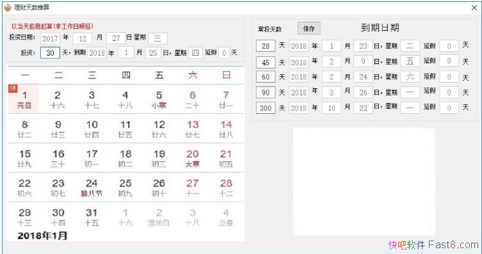Select January 29 on the calendar
This screenshot has width=482, height=254.
[24, 217]
